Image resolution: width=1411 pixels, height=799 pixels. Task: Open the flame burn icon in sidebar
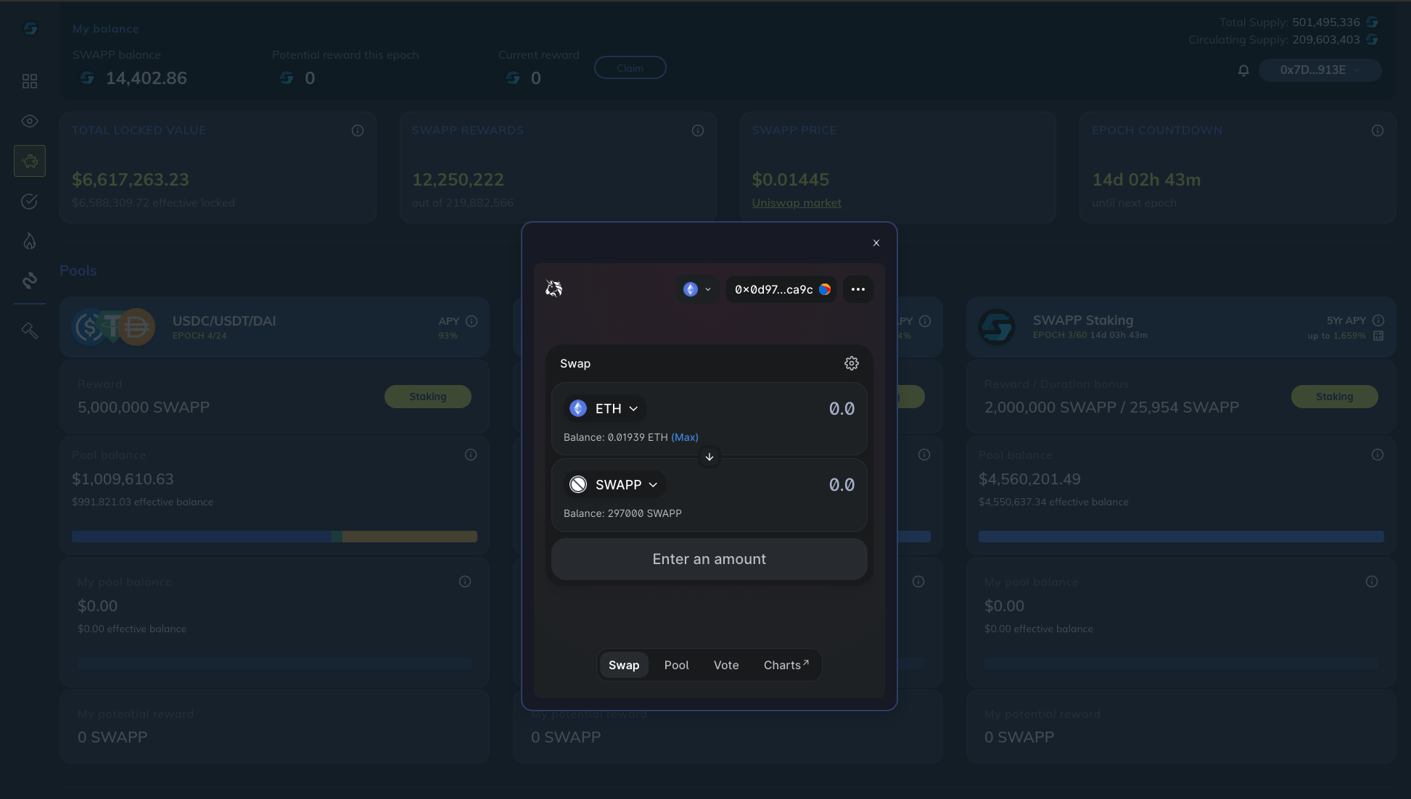point(30,241)
